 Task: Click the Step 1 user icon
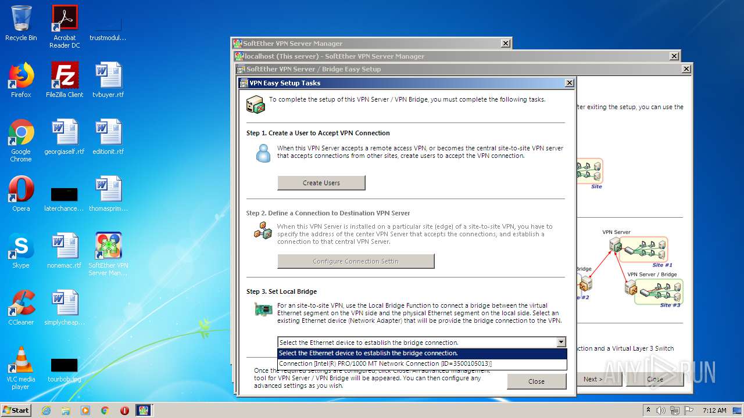[263, 153]
